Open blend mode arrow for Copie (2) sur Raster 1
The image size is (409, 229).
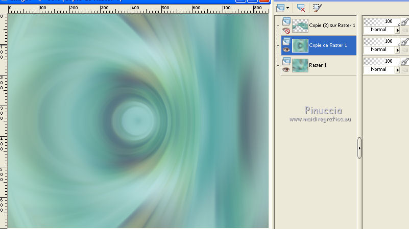tap(397, 30)
